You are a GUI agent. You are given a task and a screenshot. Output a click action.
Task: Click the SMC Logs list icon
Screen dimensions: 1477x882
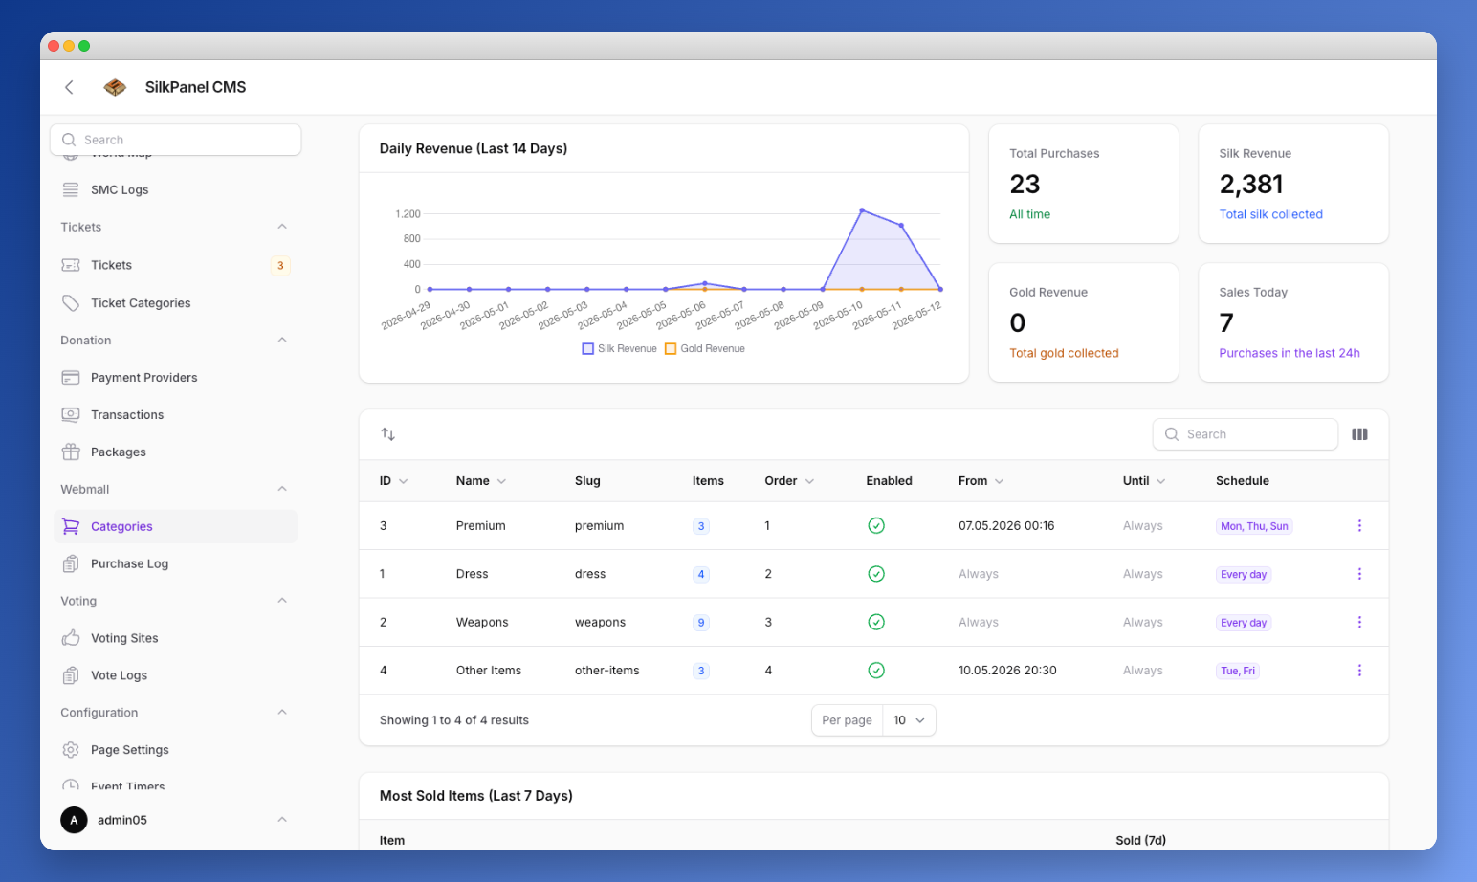[x=71, y=189]
